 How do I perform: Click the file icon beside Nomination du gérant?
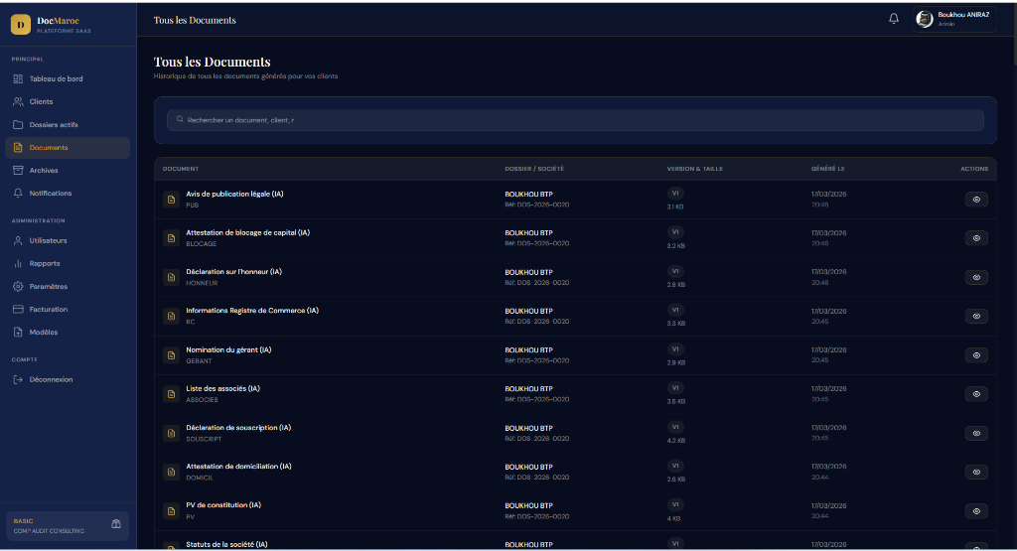coord(171,355)
